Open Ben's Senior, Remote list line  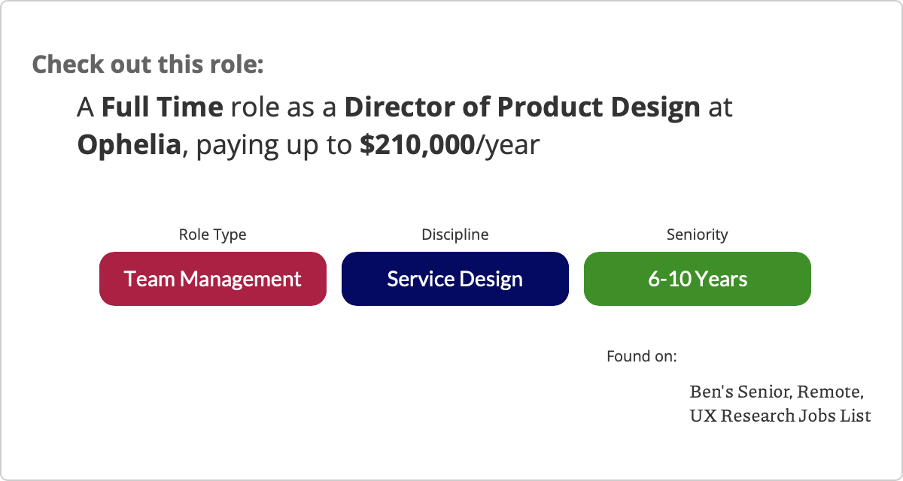point(777,392)
